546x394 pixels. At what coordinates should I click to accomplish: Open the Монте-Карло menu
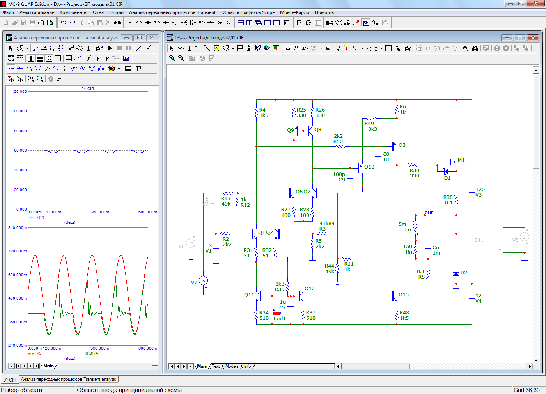pos(294,12)
